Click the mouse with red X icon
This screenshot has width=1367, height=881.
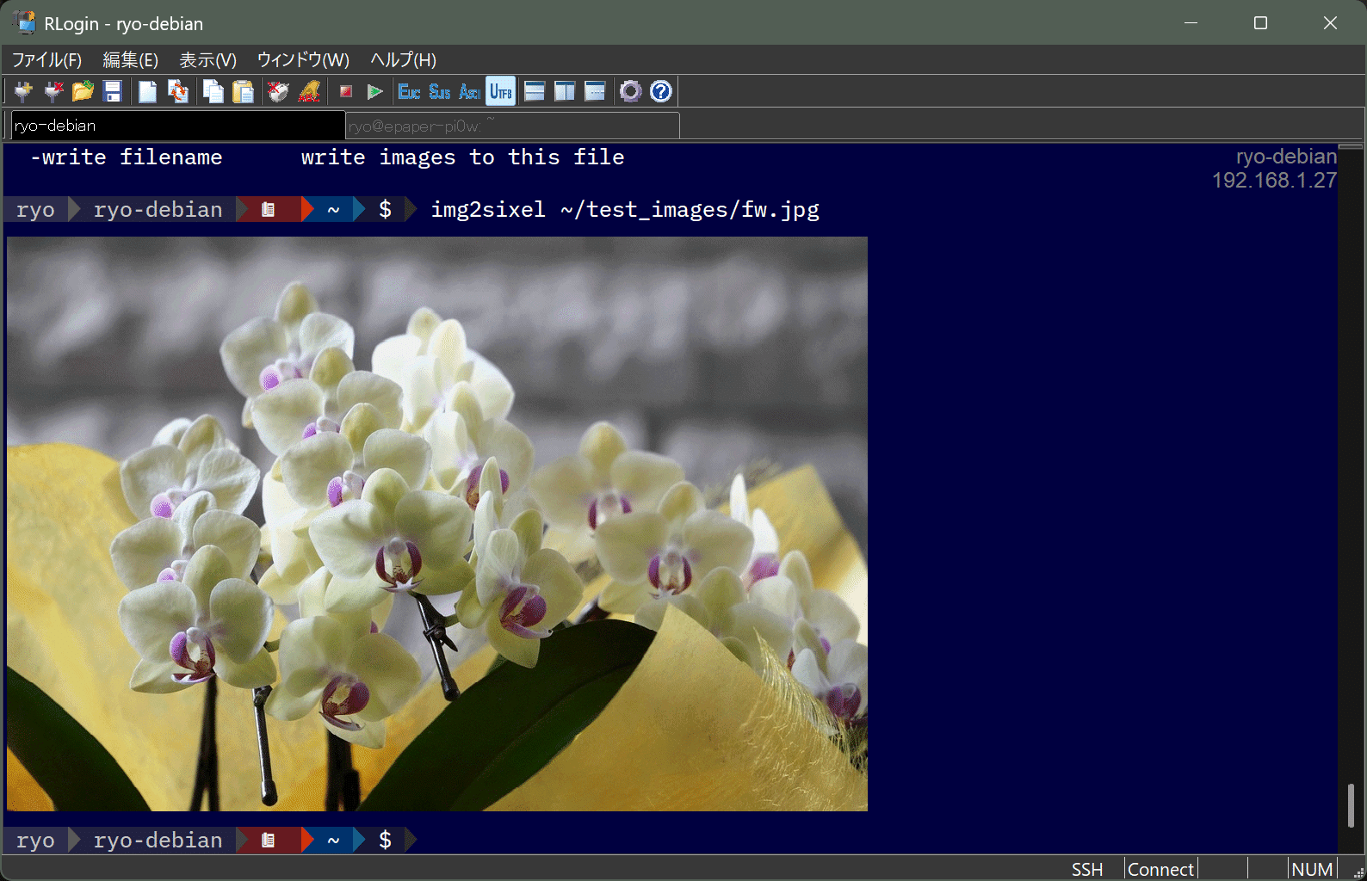pos(278,91)
